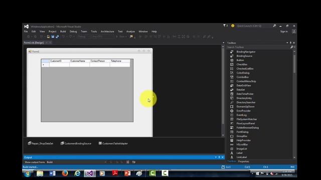Select CustomersBindingSource in component tray

76,143
